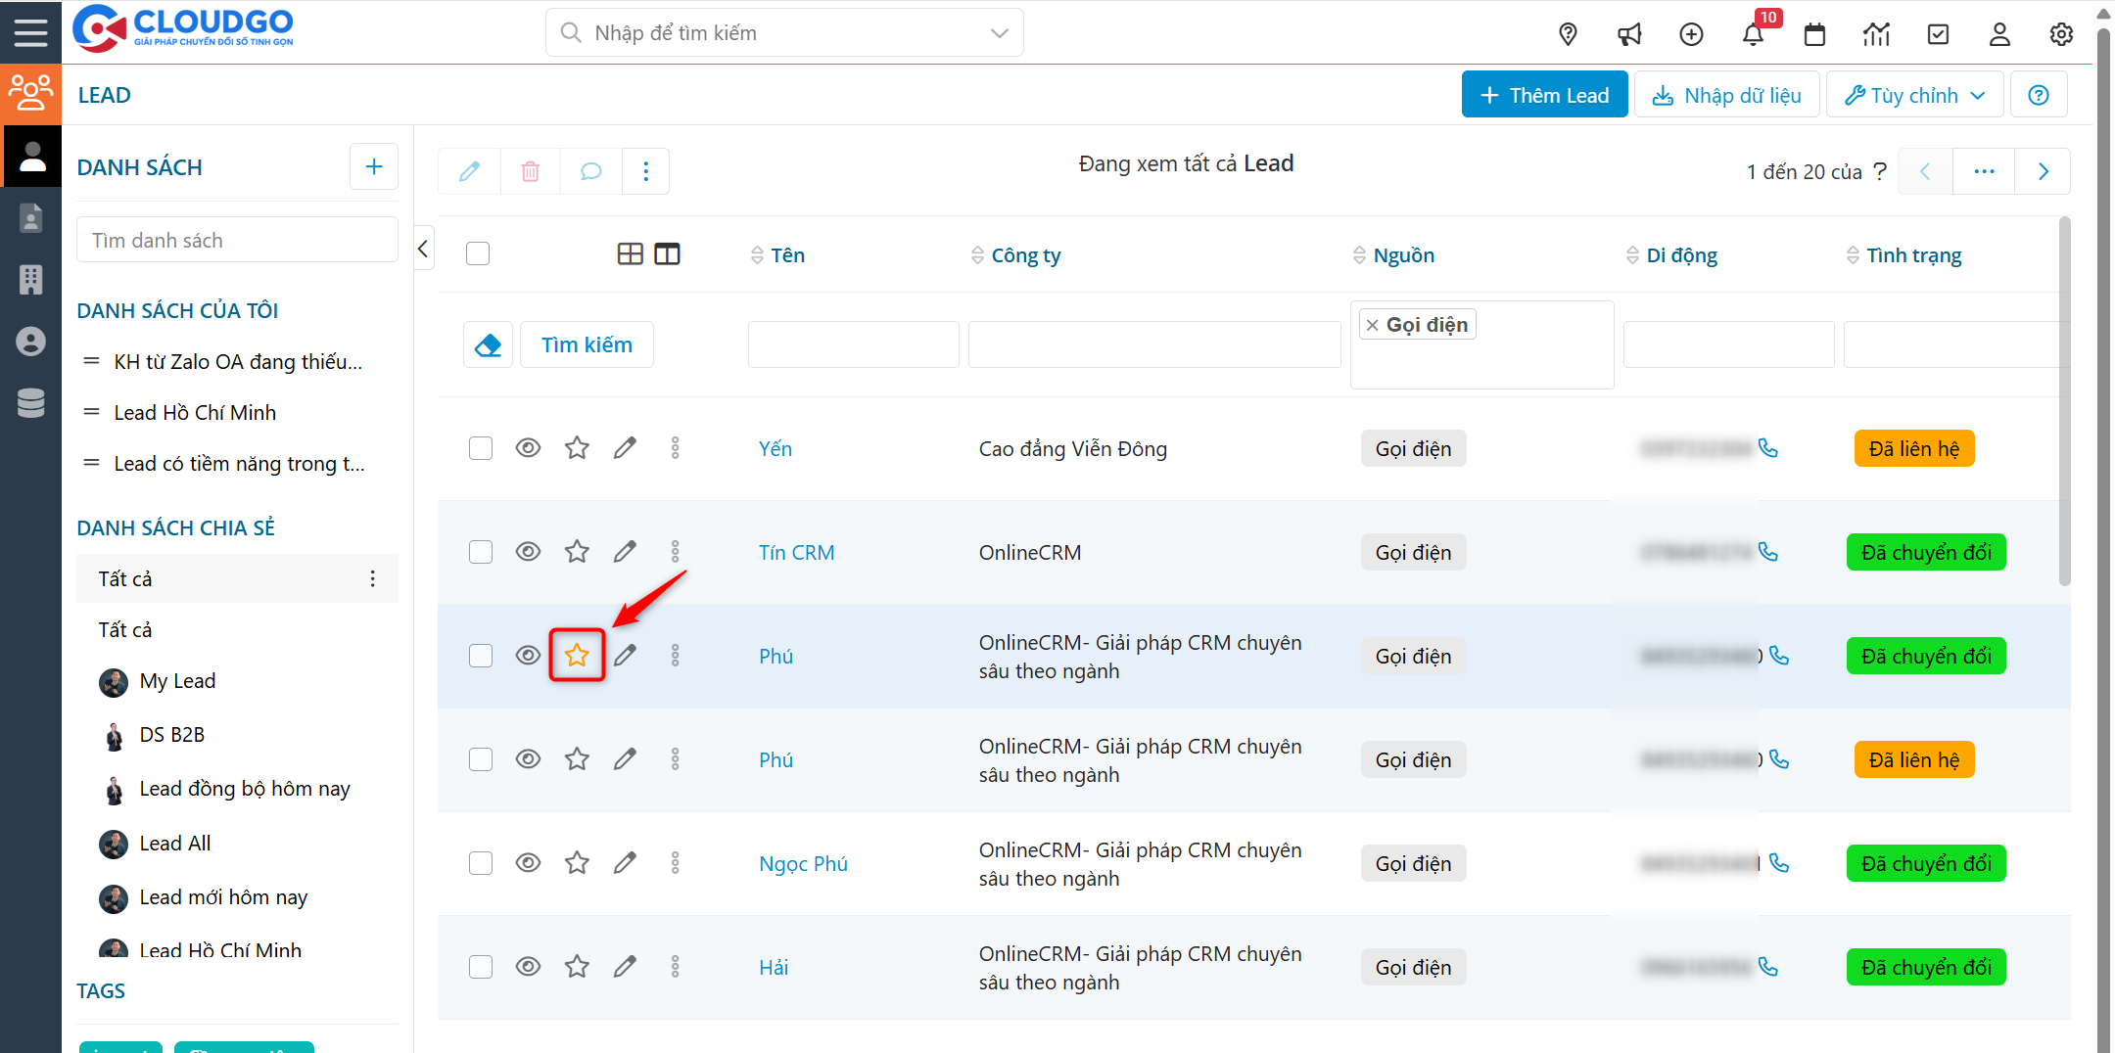Image resolution: width=2115 pixels, height=1053 pixels.
Task: Open the Tùy chỉnh dropdown menu
Action: click(1913, 94)
